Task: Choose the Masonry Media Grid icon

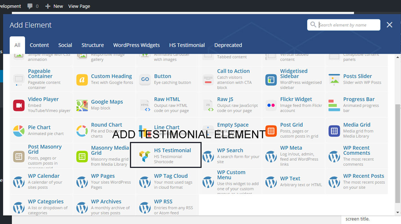Action: 82,156
